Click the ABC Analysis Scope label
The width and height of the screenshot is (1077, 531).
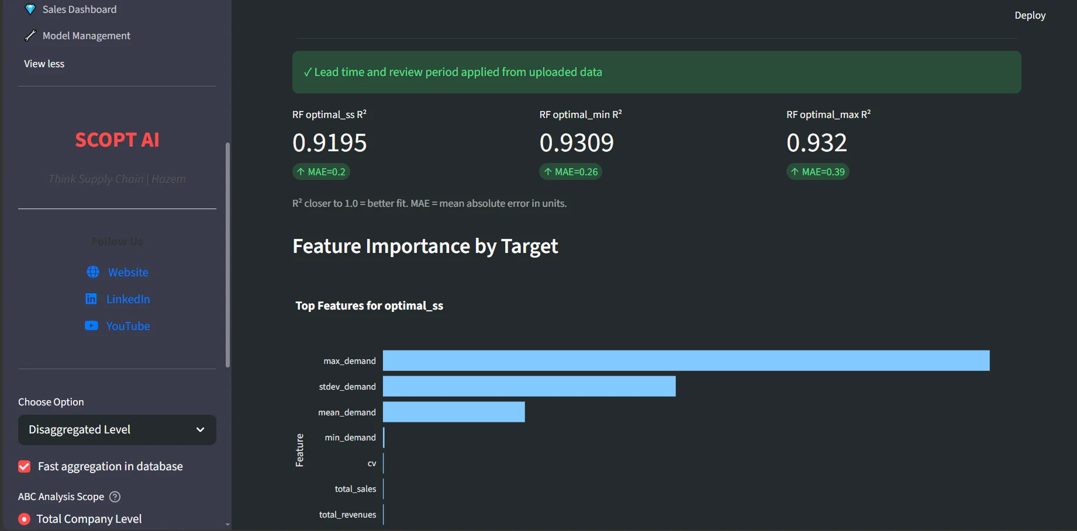coord(61,497)
